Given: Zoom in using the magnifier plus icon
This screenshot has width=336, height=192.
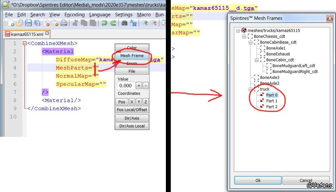Looking at the screenshot, I should [x=145, y=23].
